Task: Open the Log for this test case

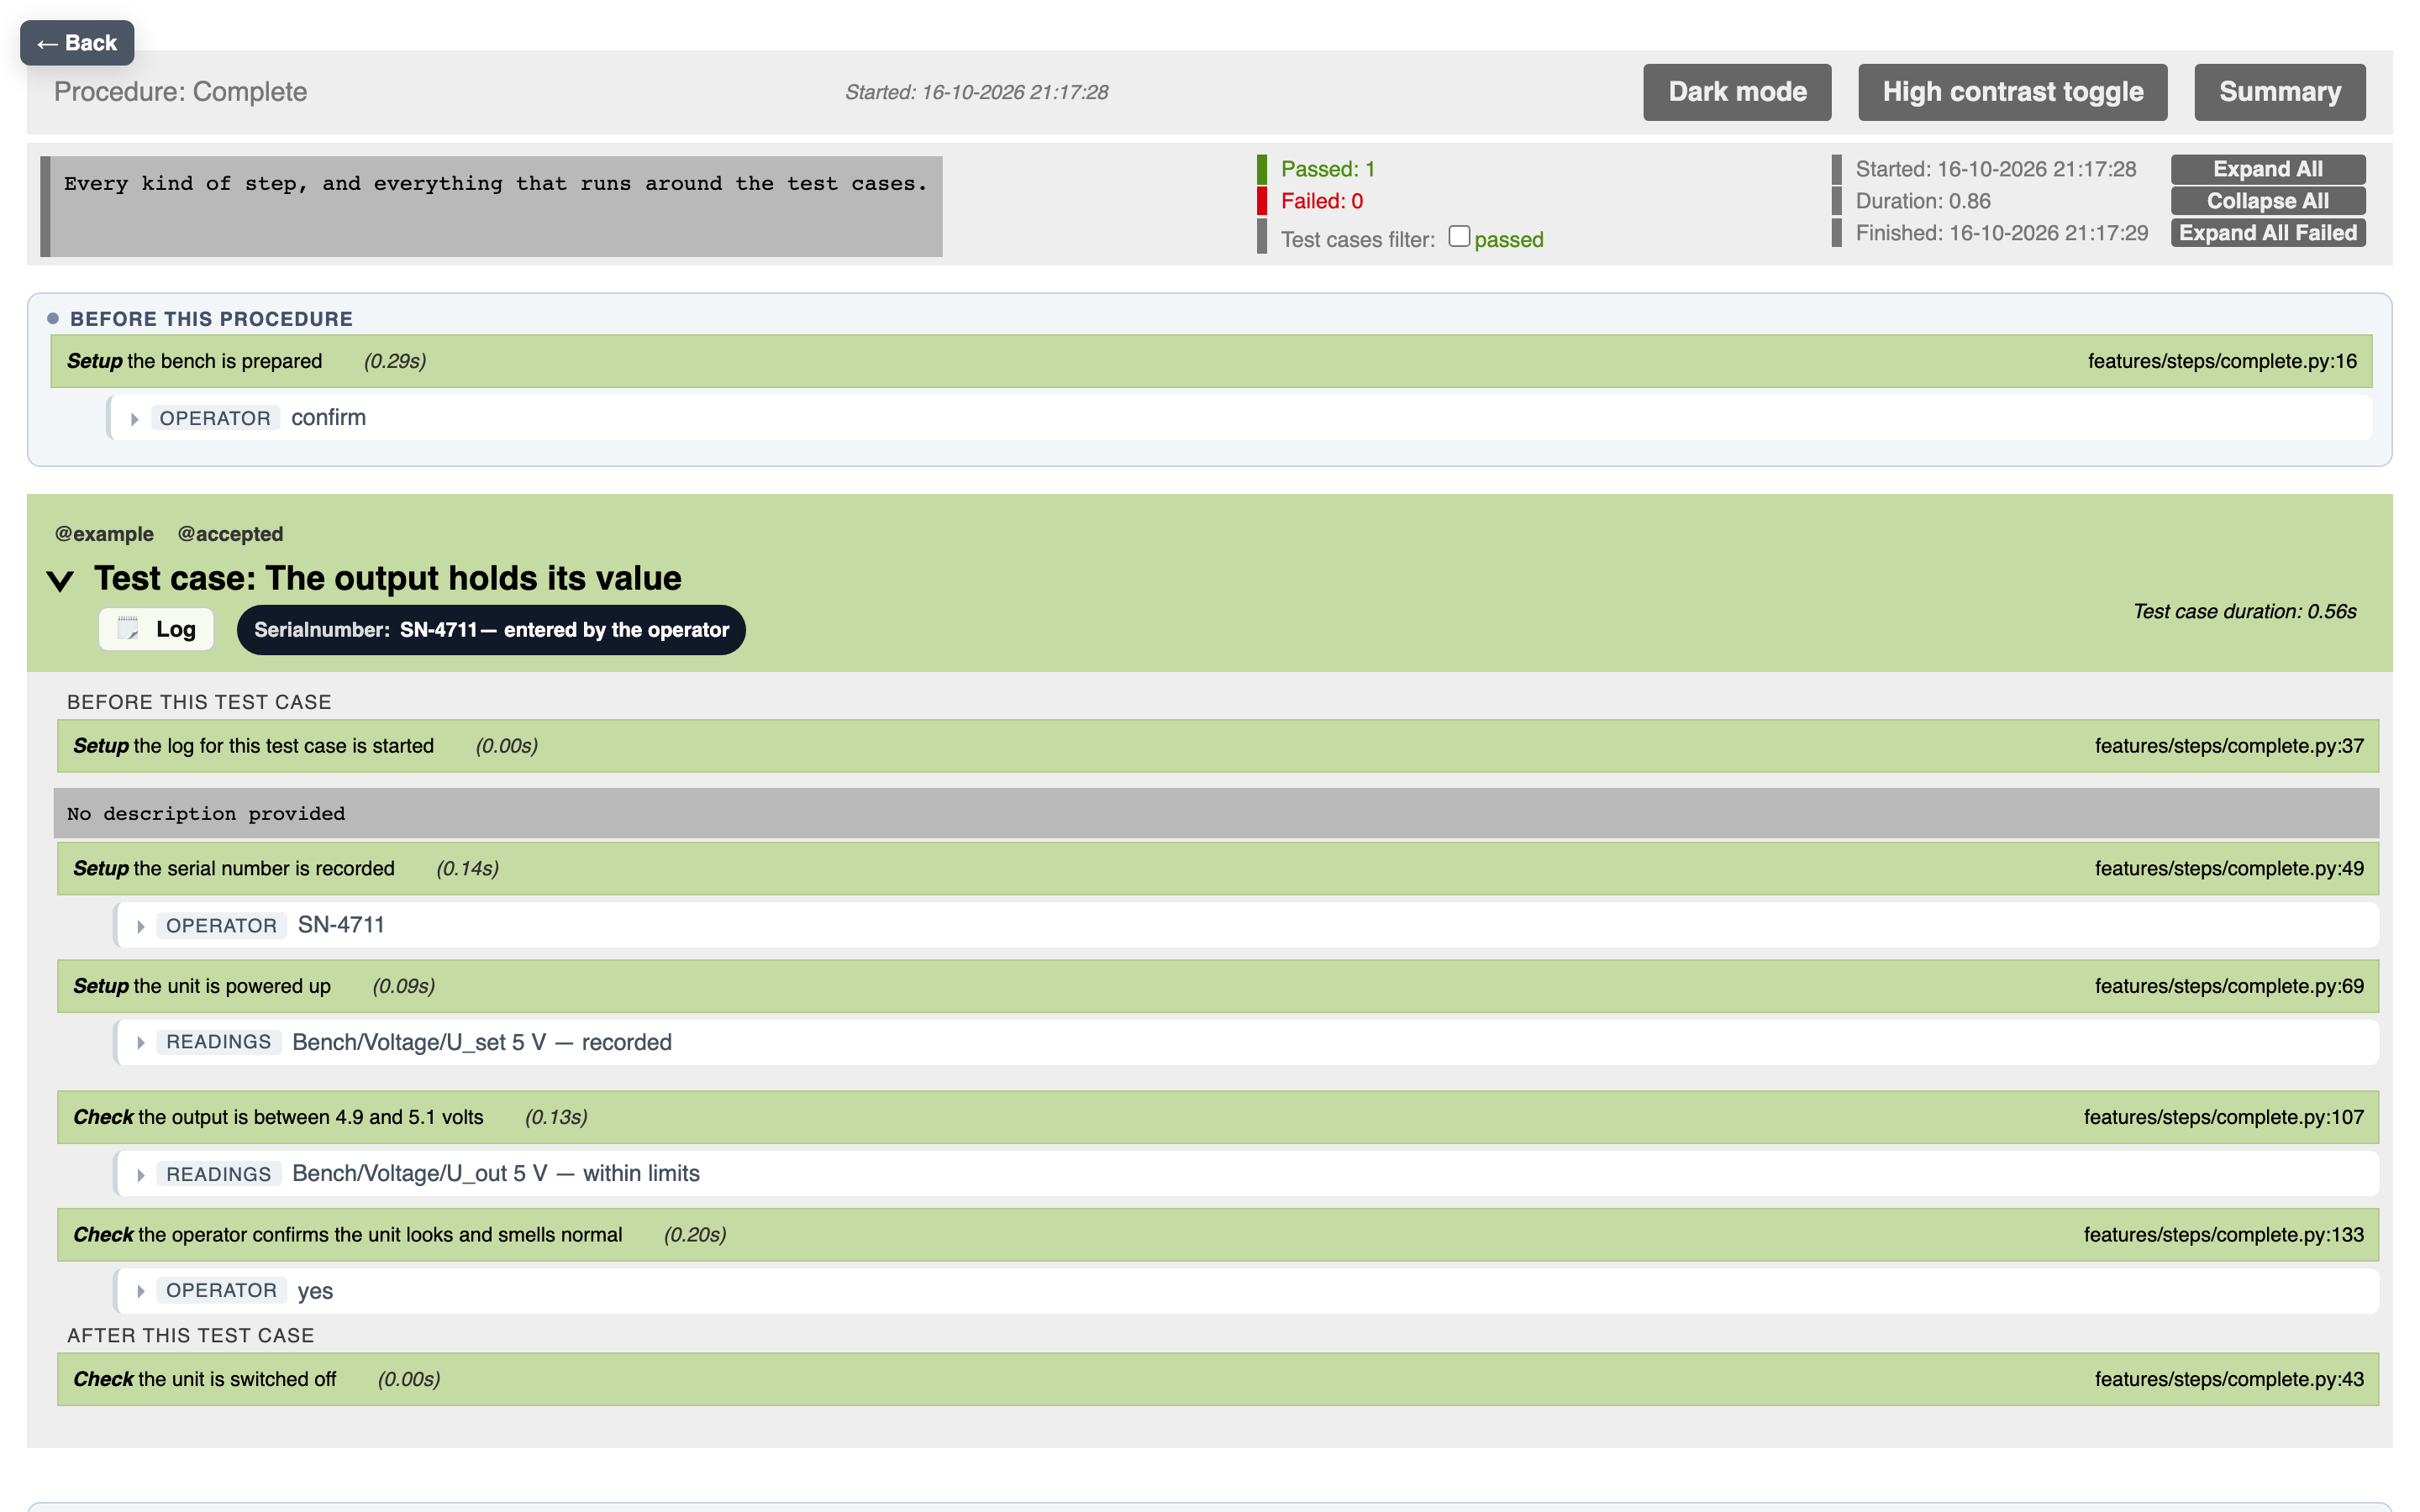Action: pyautogui.click(x=156, y=629)
